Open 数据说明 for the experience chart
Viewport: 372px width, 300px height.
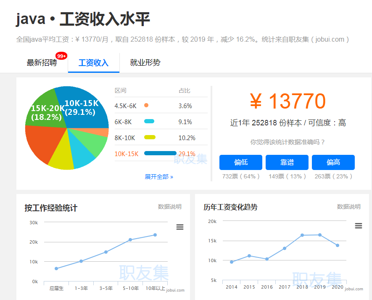(x=170, y=207)
